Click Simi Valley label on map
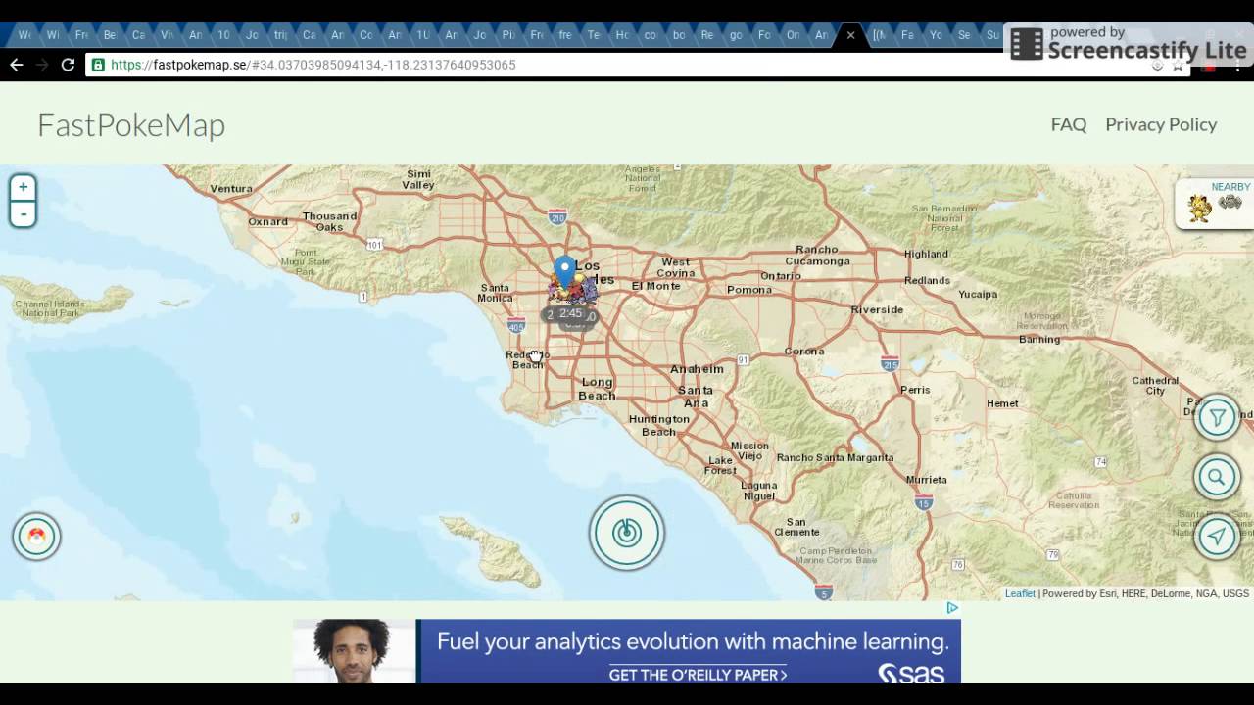This screenshot has height=705, width=1254. pyautogui.click(x=418, y=179)
